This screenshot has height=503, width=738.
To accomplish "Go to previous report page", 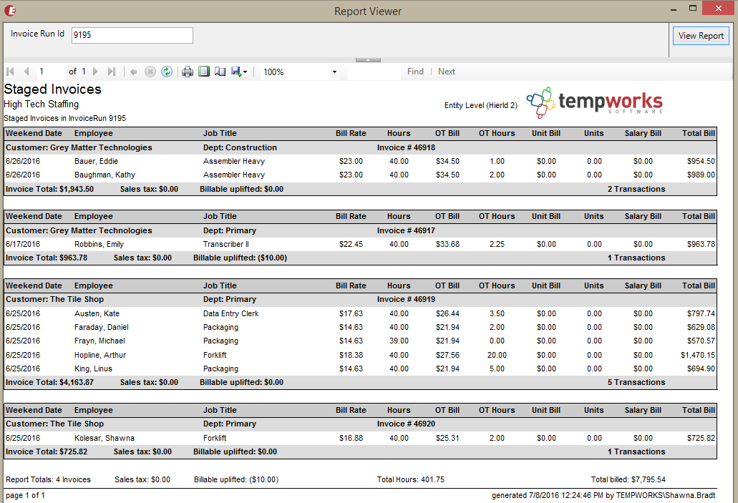I will pyautogui.click(x=26, y=72).
